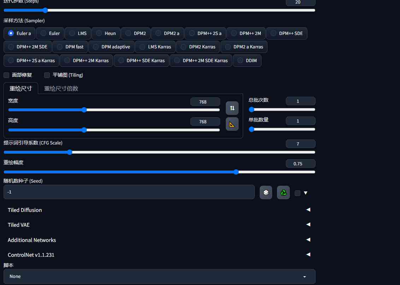
Task: Choose the LMS sampler
Action: tap(78, 34)
